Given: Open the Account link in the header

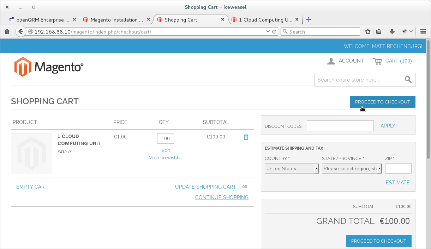Looking at the screenshot, I should point(351,61).
